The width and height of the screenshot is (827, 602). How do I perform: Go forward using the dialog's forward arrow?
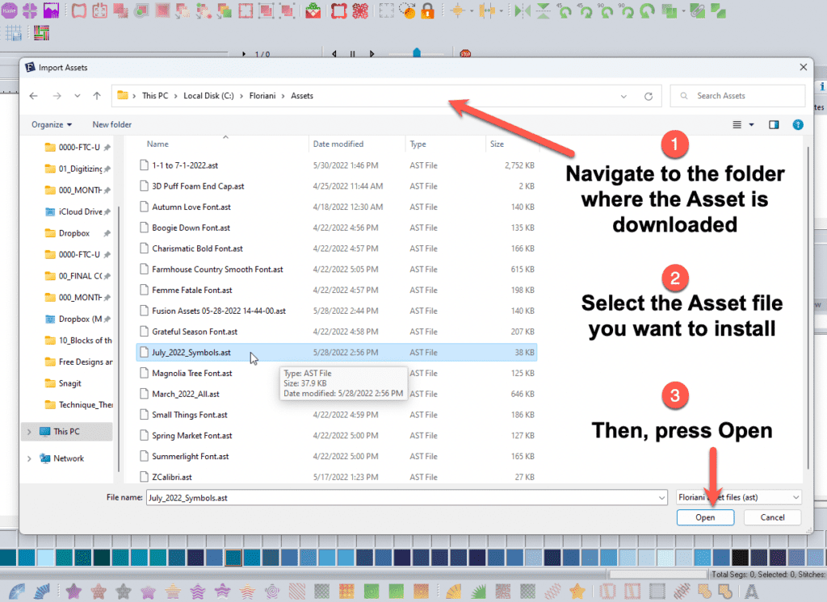[x=57, y=96]
